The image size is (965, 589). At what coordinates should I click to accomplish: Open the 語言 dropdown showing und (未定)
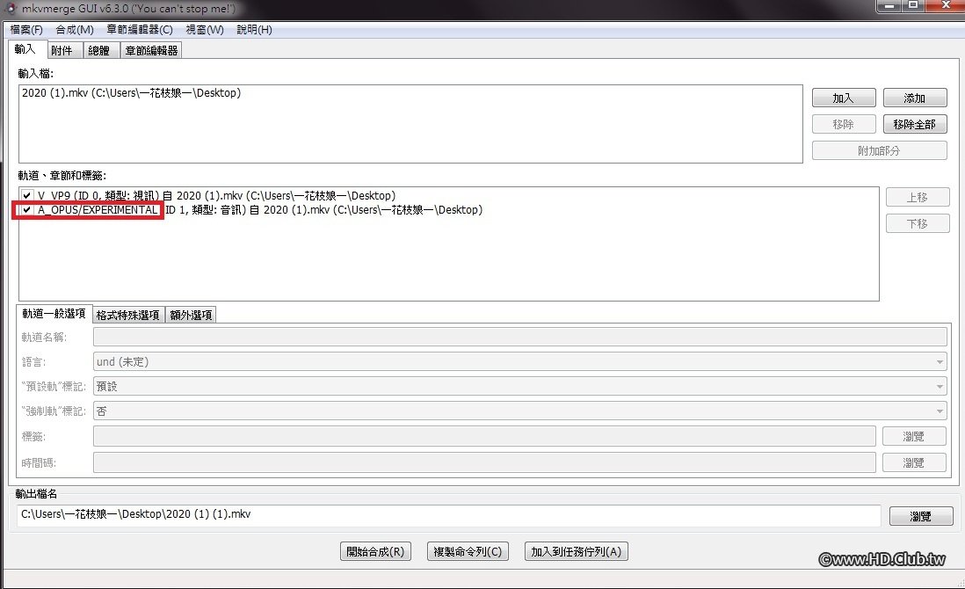pos(519,362)
